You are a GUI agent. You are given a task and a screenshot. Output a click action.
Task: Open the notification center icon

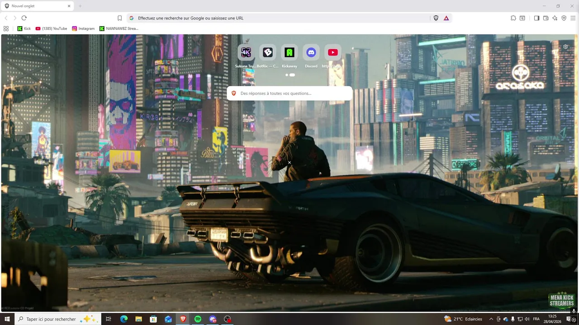tap(569, 319)
